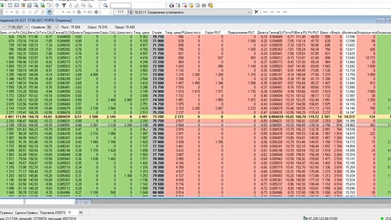391x220 pixels.
Task: Click the green icon at toolbar's left edge
Action: point(2,5)
